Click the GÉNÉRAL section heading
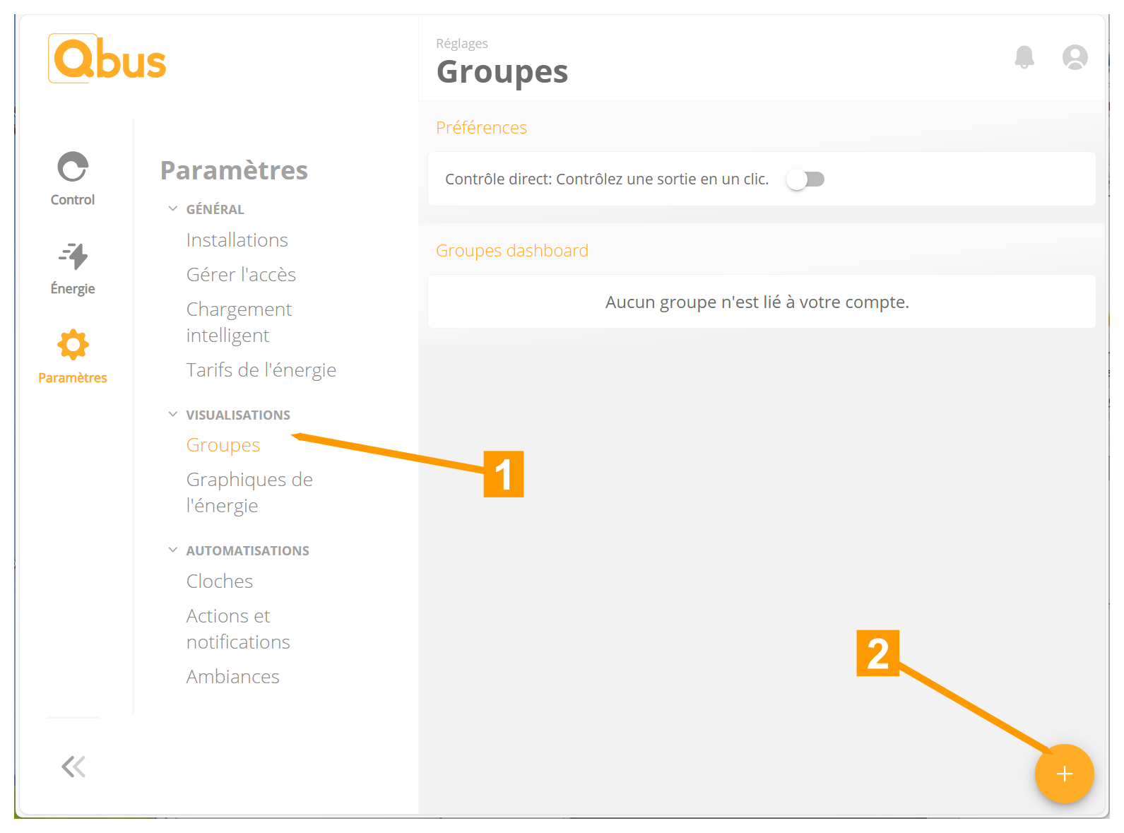Screen dimensions: 1124x833 (215, 209)
